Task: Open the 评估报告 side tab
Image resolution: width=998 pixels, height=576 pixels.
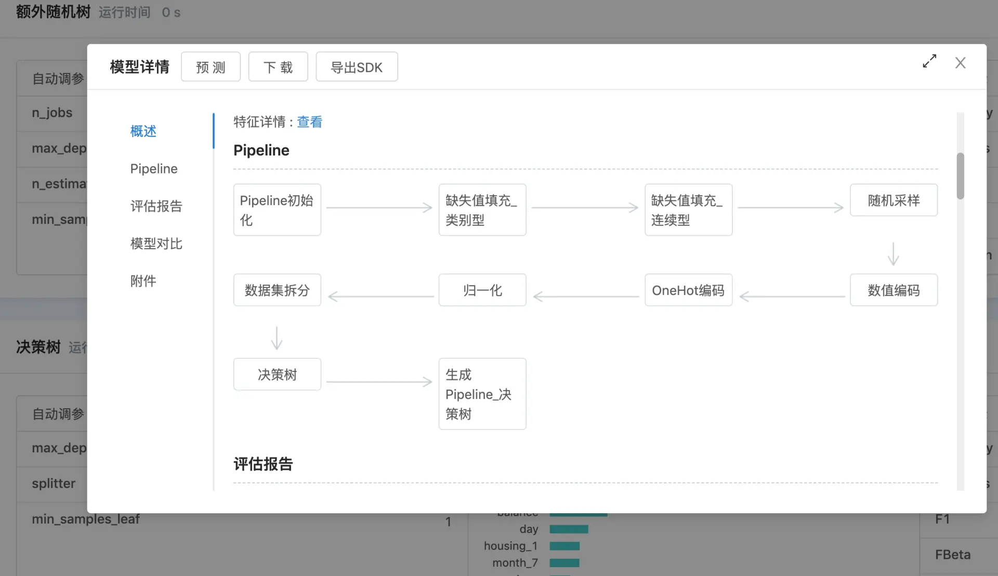Action: point(156,206)
